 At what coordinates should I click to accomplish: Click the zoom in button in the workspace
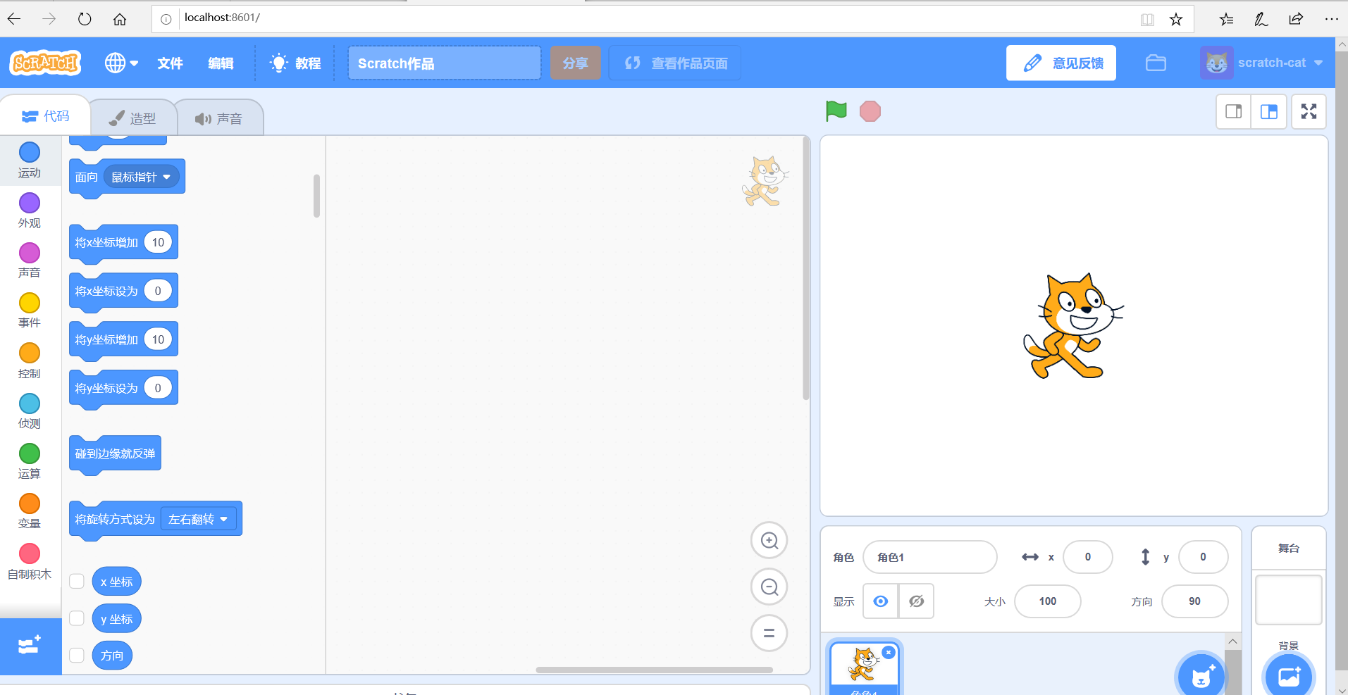click(x=769, y=540)
